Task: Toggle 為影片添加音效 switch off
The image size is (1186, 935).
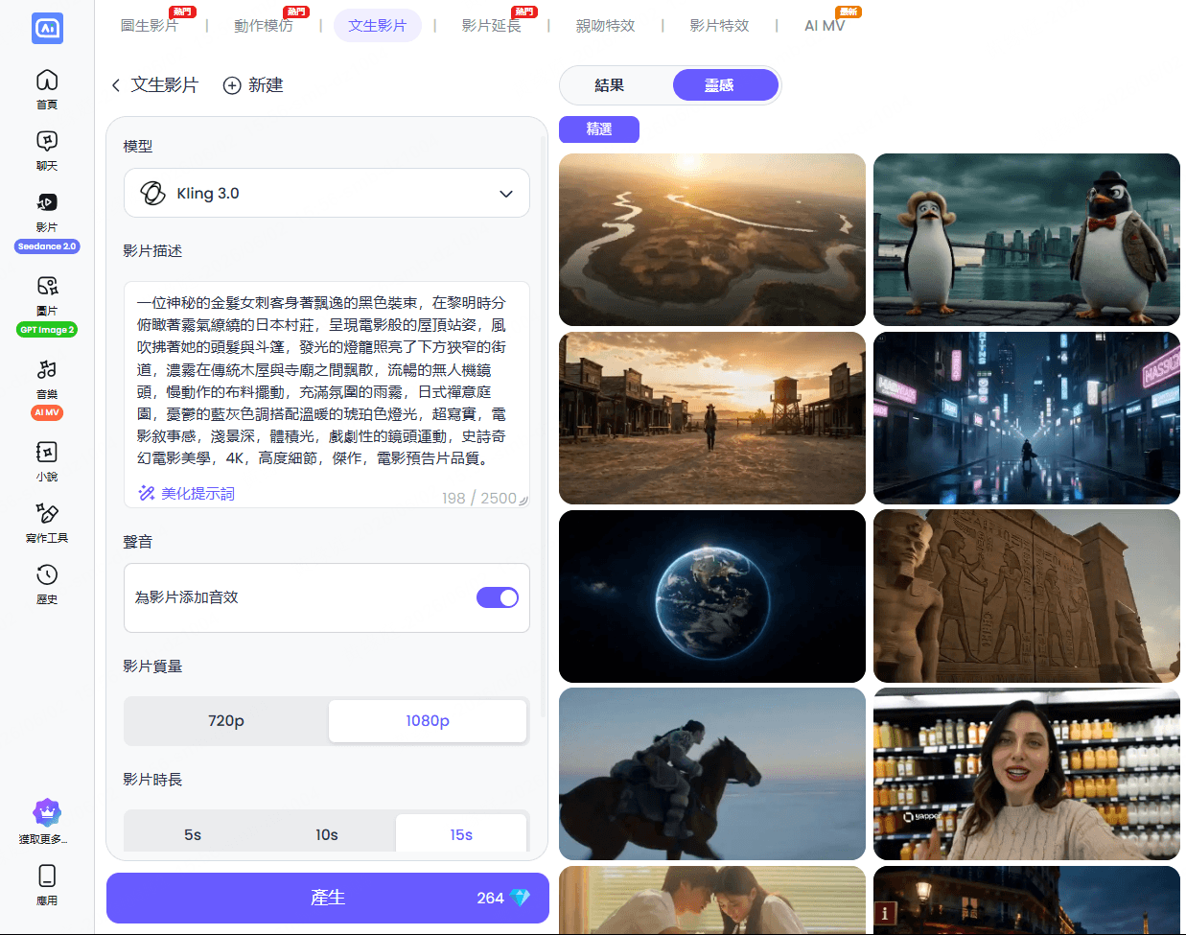Action: 498,597
